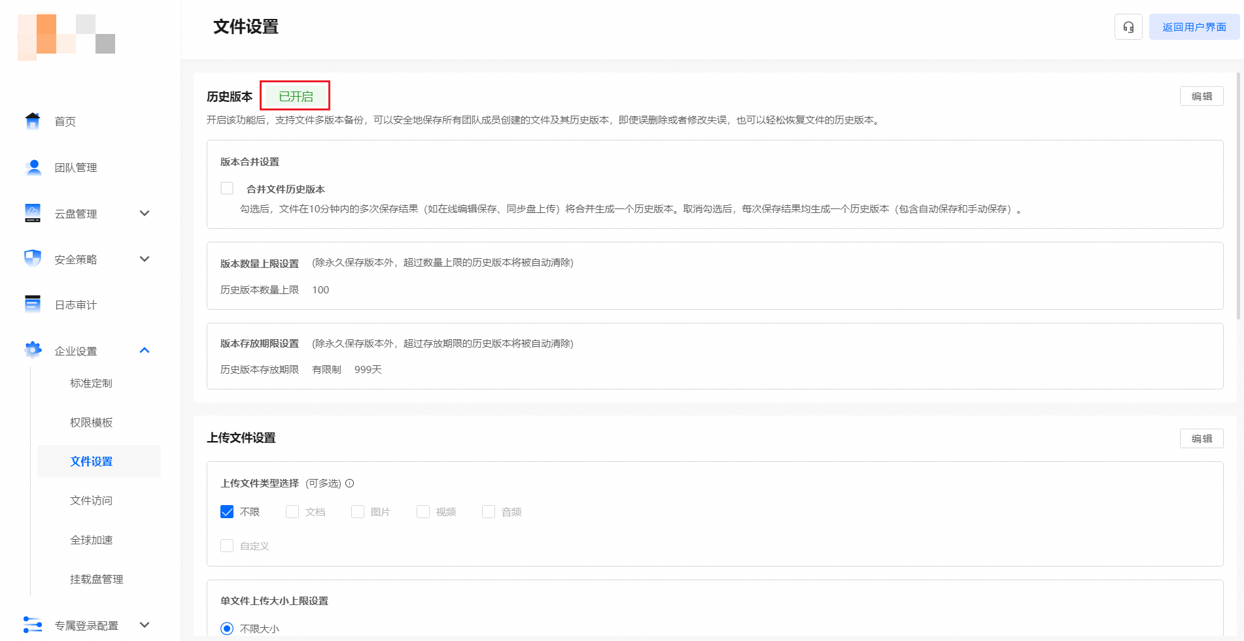Click the team management person icon
This screenshot has height=641, width=1244.
tap(32, 167)
